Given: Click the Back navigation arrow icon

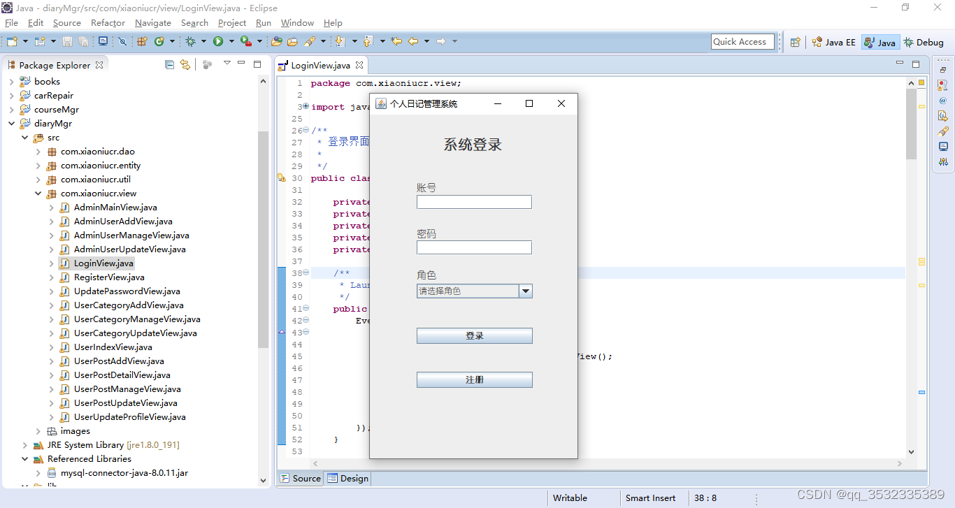Looking at the screenshot, I should 413,42.
